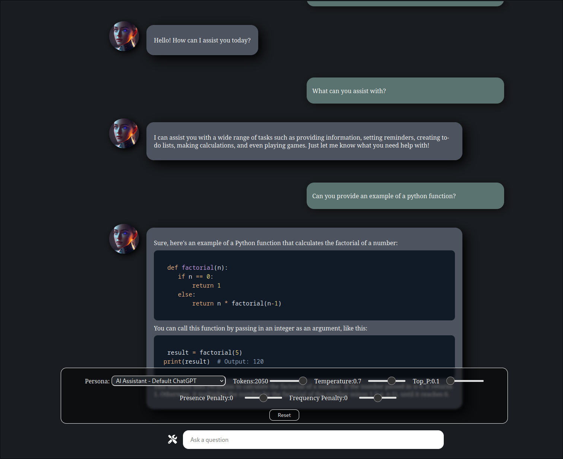Click the 'I can assist you with a wide range' reply

click(x=304, y=141)
